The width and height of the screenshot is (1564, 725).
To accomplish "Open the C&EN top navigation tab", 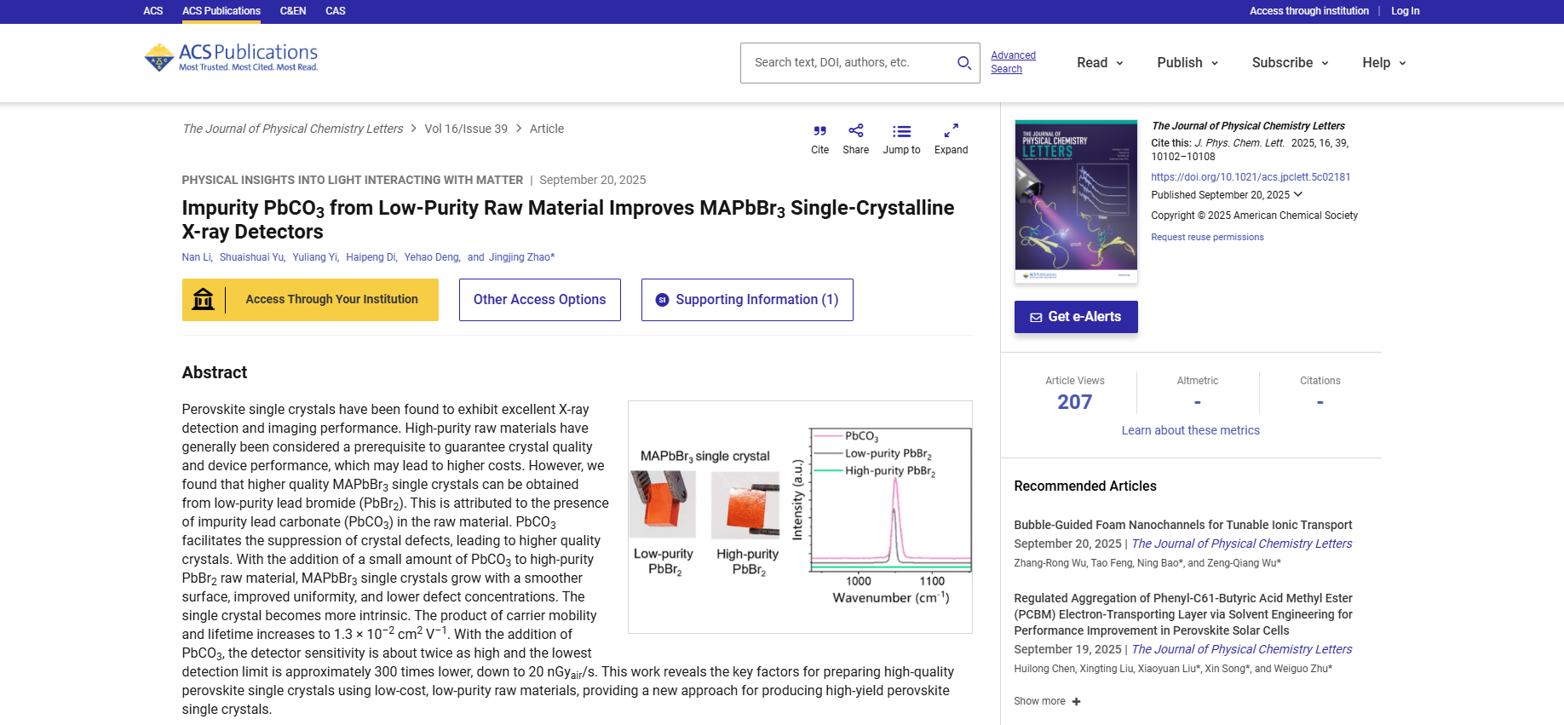I will [292, 11].
